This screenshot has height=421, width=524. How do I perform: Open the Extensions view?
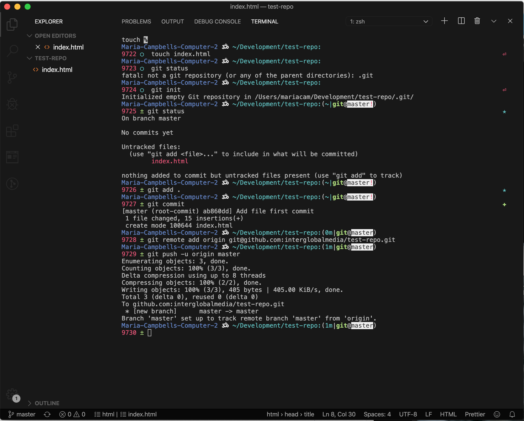click(x=12, y=131)
